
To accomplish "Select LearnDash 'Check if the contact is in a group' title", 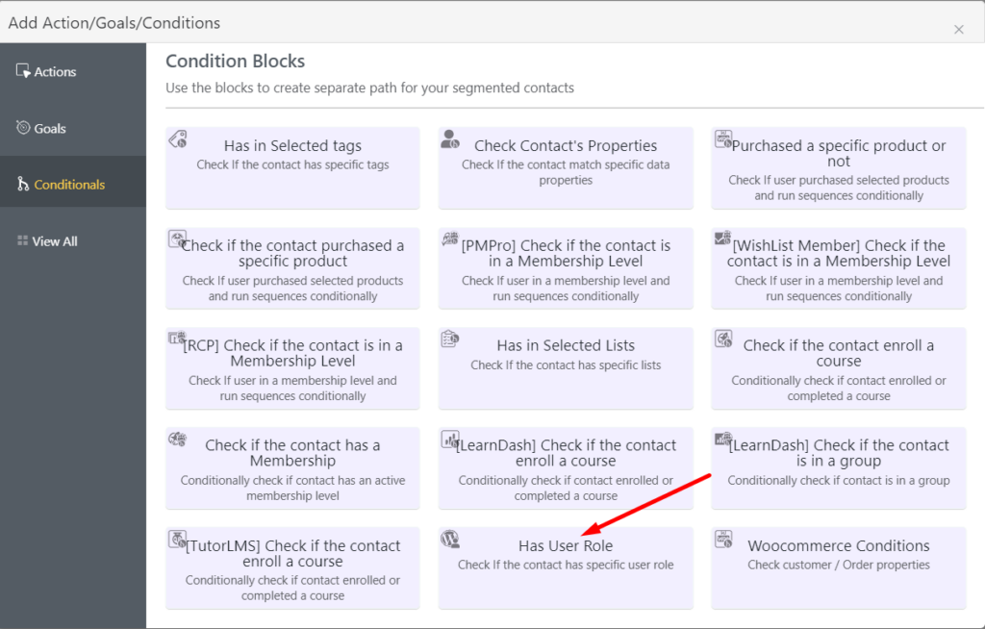I will (x=839, y=453).
